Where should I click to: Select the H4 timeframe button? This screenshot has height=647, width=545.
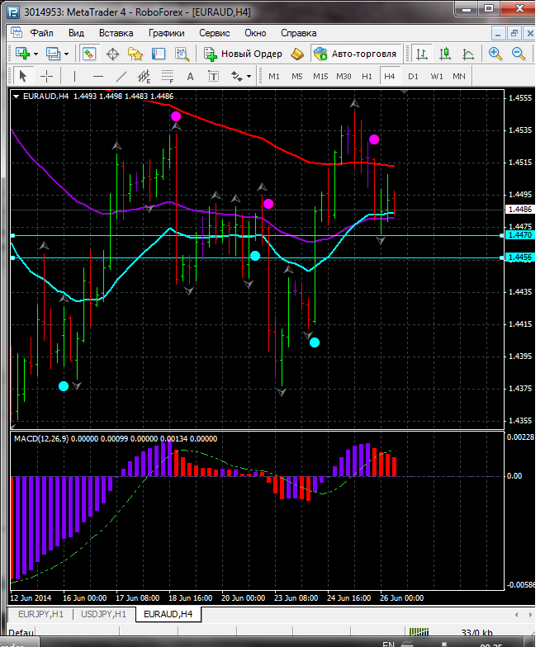tap(390, 76)
